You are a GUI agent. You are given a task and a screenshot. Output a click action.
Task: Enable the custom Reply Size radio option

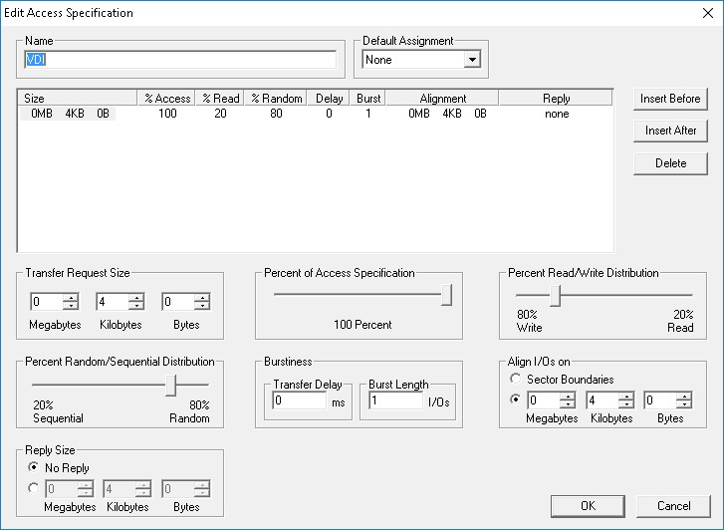point(33,488)
